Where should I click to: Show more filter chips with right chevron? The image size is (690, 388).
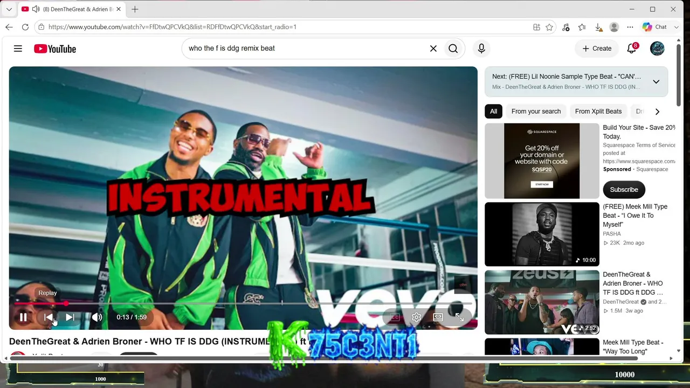click(657, 112)
